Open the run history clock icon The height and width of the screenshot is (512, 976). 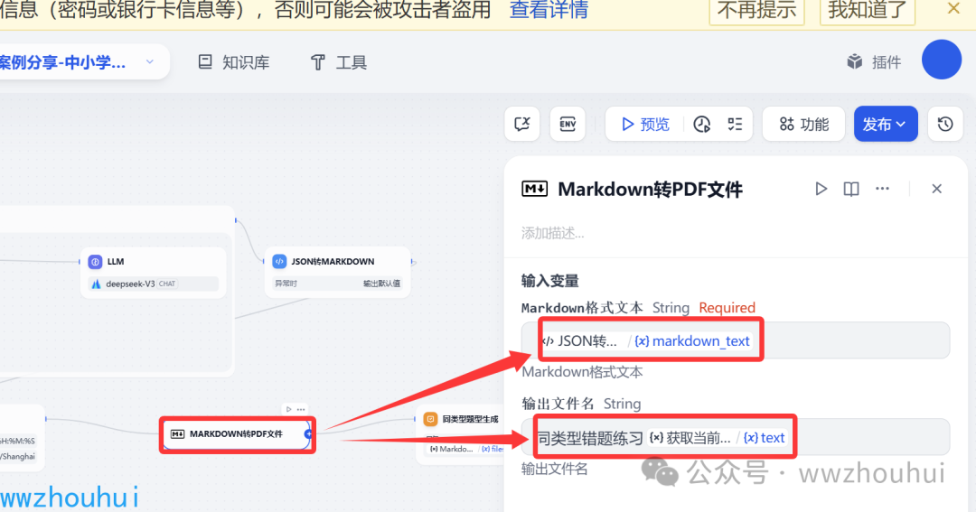702,125
